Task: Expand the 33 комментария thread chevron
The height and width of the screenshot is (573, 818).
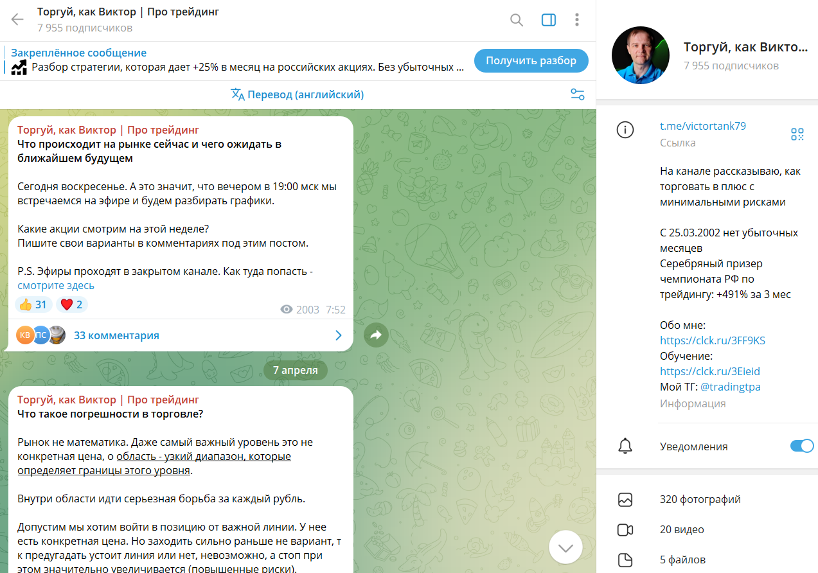Action: pyautogui.click(x=339, y=335)
